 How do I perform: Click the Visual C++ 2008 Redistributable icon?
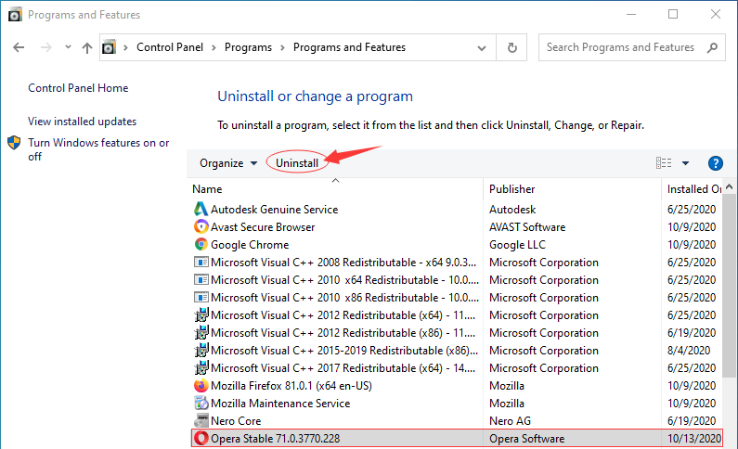201,262
